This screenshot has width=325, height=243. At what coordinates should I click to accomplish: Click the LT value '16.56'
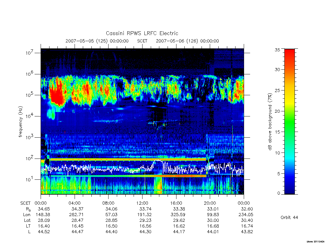coord(145,226)
